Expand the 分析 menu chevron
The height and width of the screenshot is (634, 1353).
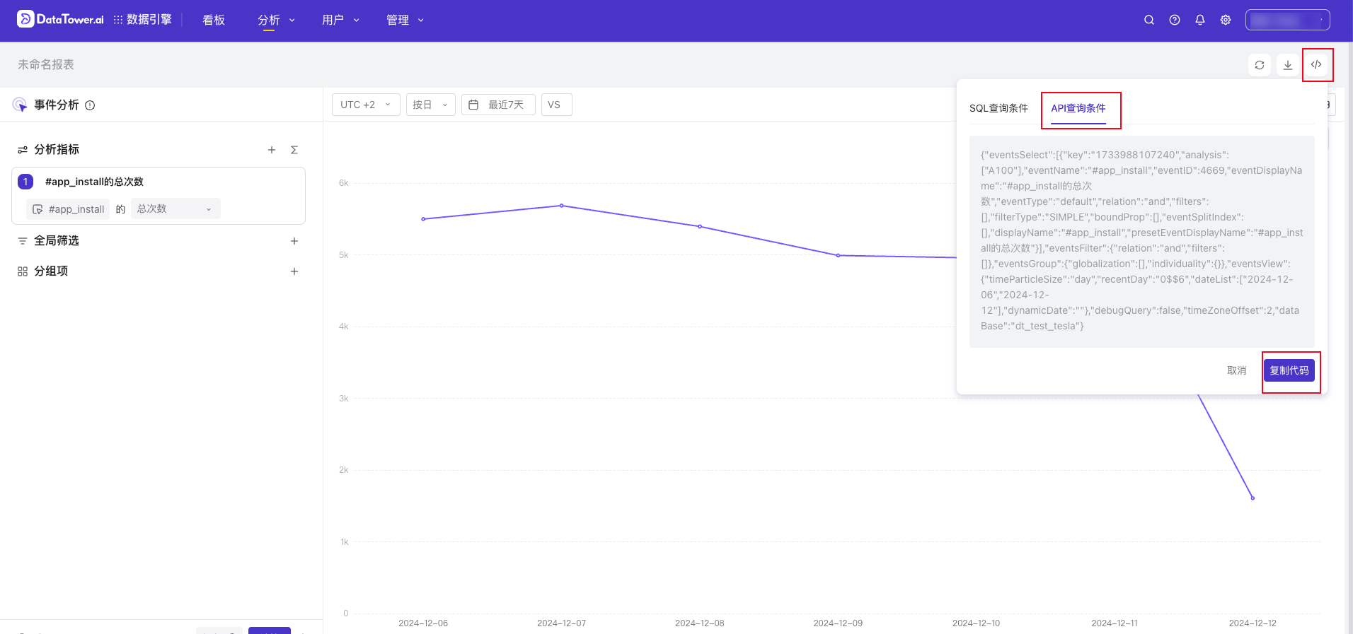tap(292, 20)
